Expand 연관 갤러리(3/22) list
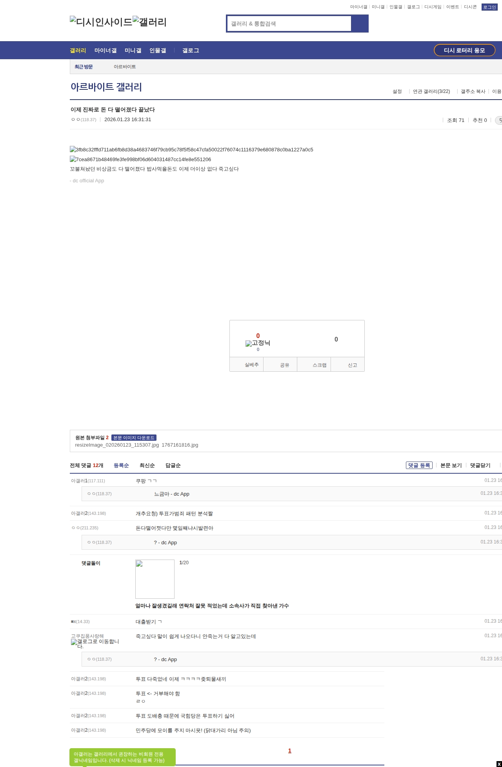 point(431,91)
